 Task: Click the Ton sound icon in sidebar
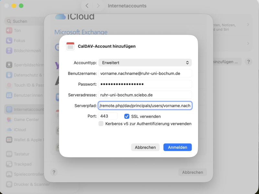[x=9, y=30]
